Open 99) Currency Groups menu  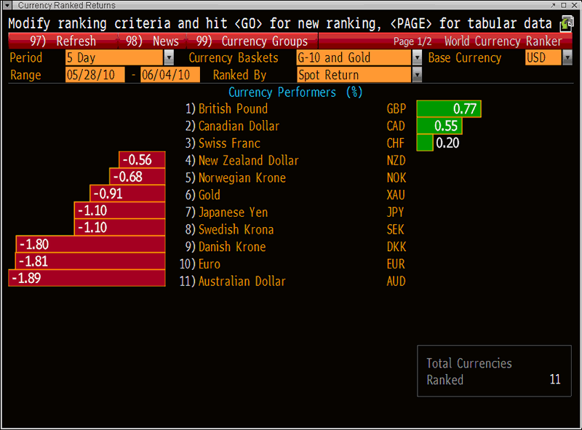pos(252,41)
